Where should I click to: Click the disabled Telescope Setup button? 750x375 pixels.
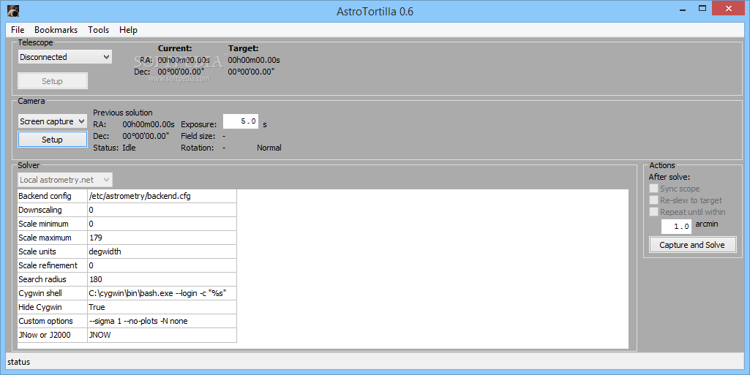click(53, 81)
